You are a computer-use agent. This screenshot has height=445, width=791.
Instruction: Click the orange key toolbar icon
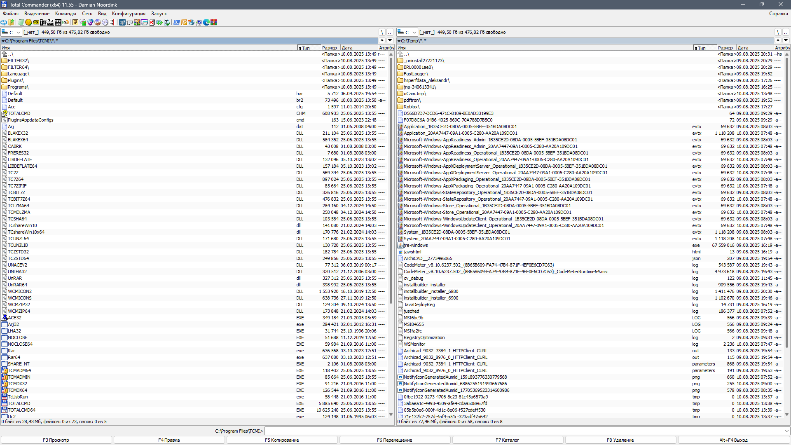[x=184, y=22]
